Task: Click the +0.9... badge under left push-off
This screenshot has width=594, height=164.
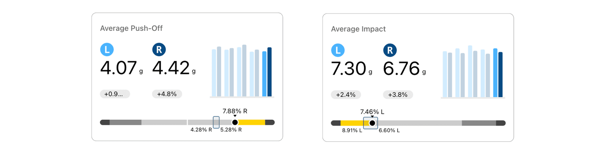Action: (115, 94)
